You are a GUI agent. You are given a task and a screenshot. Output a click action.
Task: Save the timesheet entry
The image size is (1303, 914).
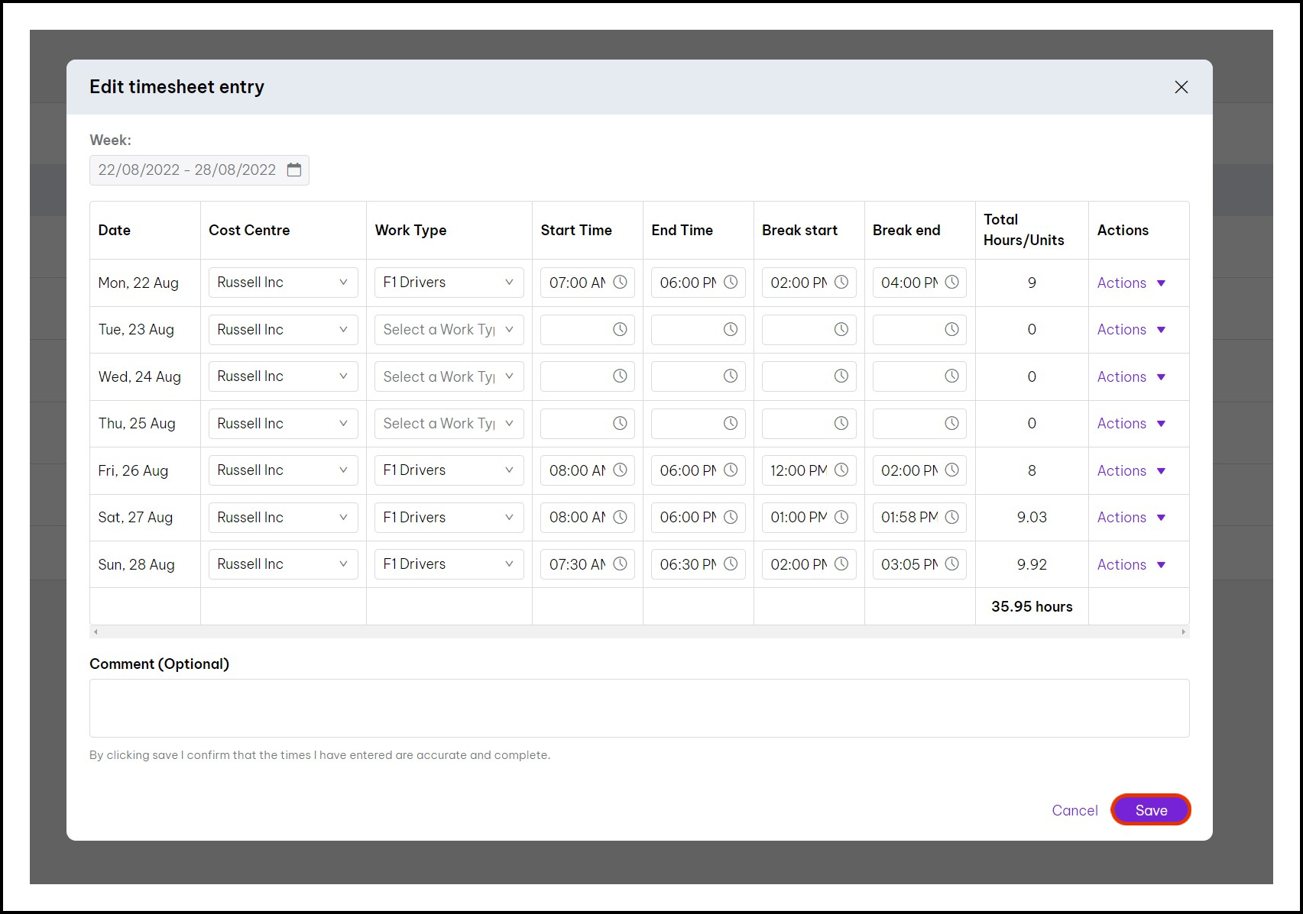pyautogui.click(x=1150, y=810)
